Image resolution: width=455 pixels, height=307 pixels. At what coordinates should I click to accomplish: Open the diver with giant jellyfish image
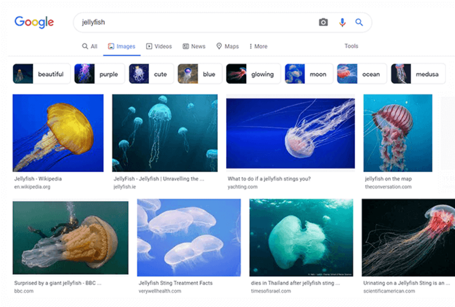pos(70,237)
